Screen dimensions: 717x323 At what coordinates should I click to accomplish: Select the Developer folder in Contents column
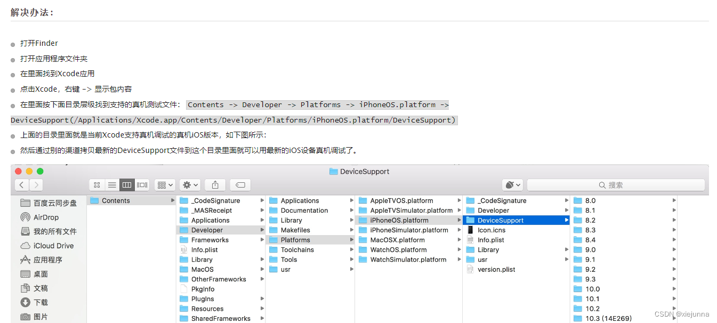pyautogui.click(x=207, y=230)
